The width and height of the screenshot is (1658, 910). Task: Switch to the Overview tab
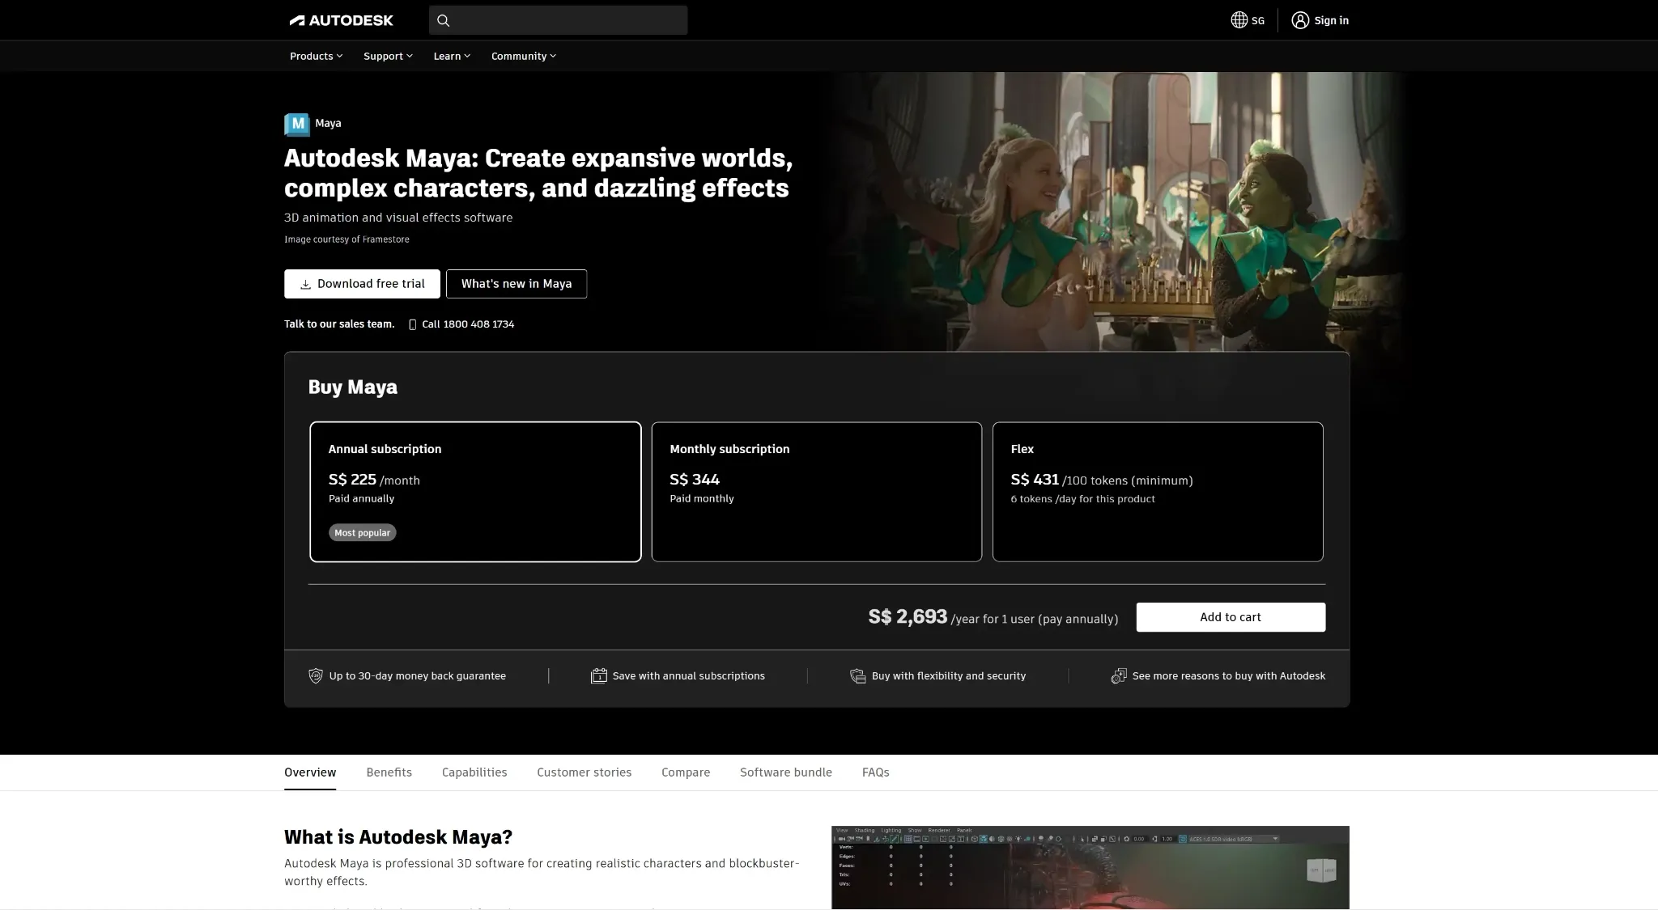[310, 772]
